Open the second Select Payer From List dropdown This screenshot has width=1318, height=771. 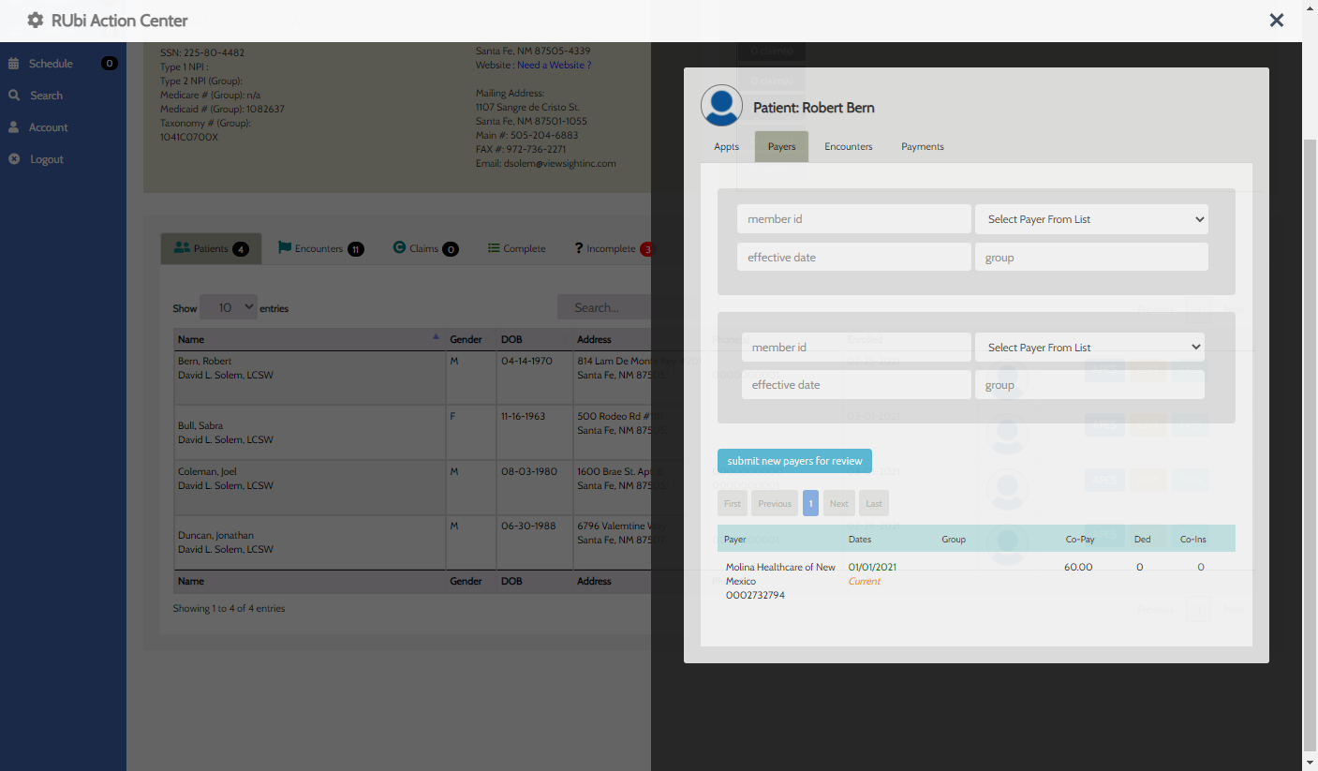coord(1089,348)
